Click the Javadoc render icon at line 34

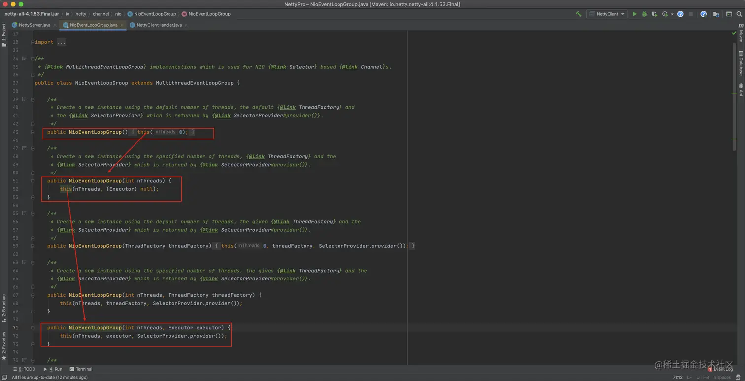24,59
